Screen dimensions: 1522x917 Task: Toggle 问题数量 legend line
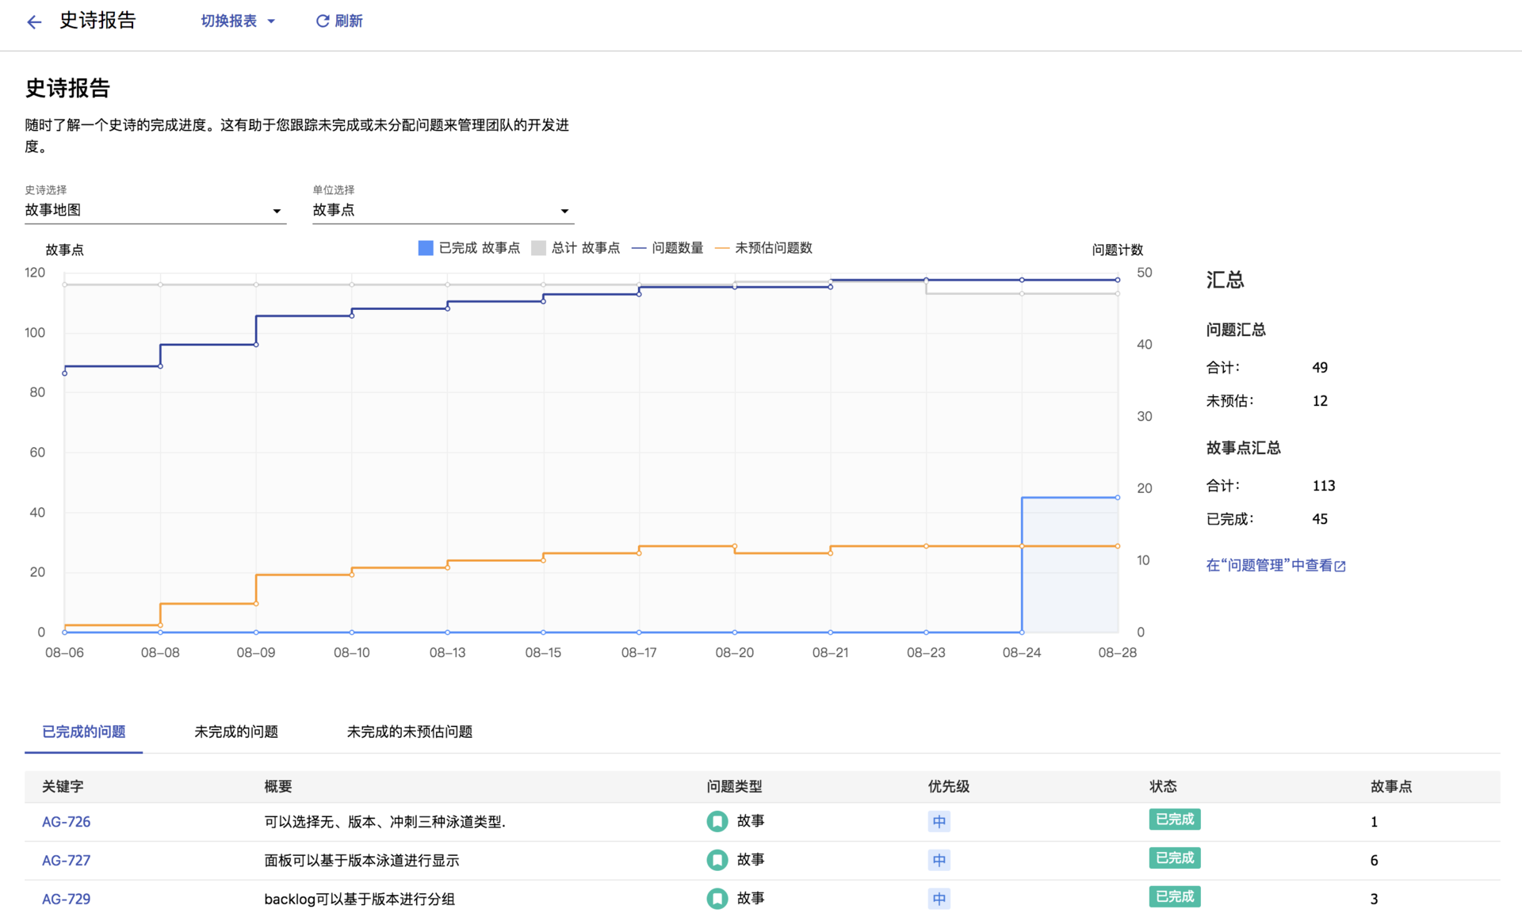point(639,248)
